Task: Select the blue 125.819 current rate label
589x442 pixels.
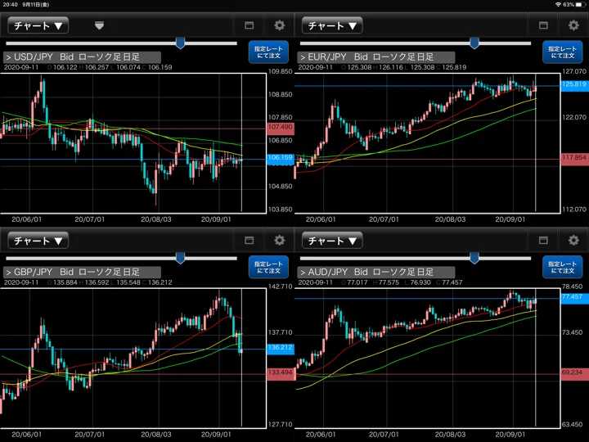Action: click(575, 85)
